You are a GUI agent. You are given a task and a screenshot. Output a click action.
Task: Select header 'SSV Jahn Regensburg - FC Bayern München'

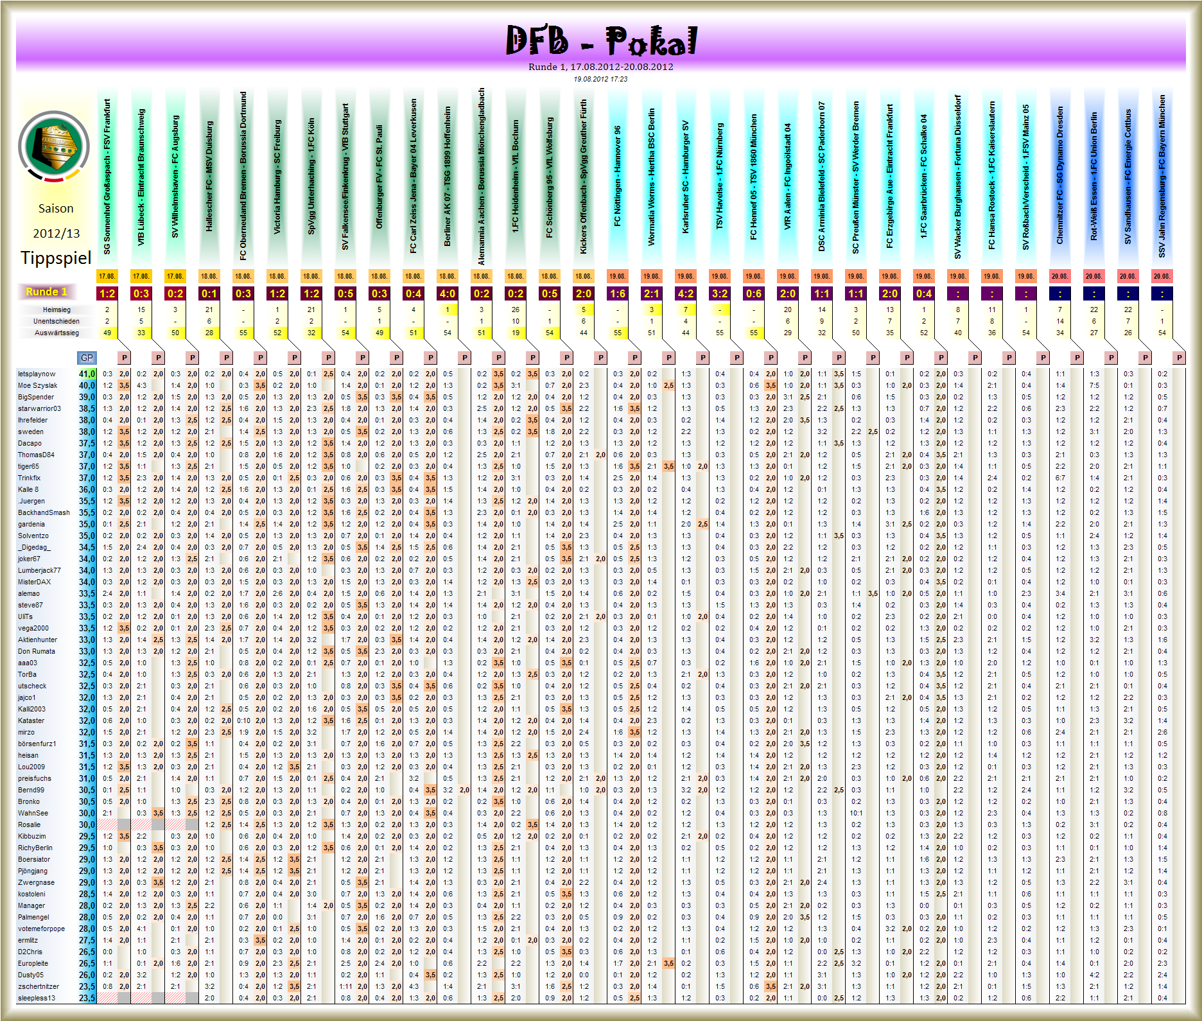tap(1162, 177)
